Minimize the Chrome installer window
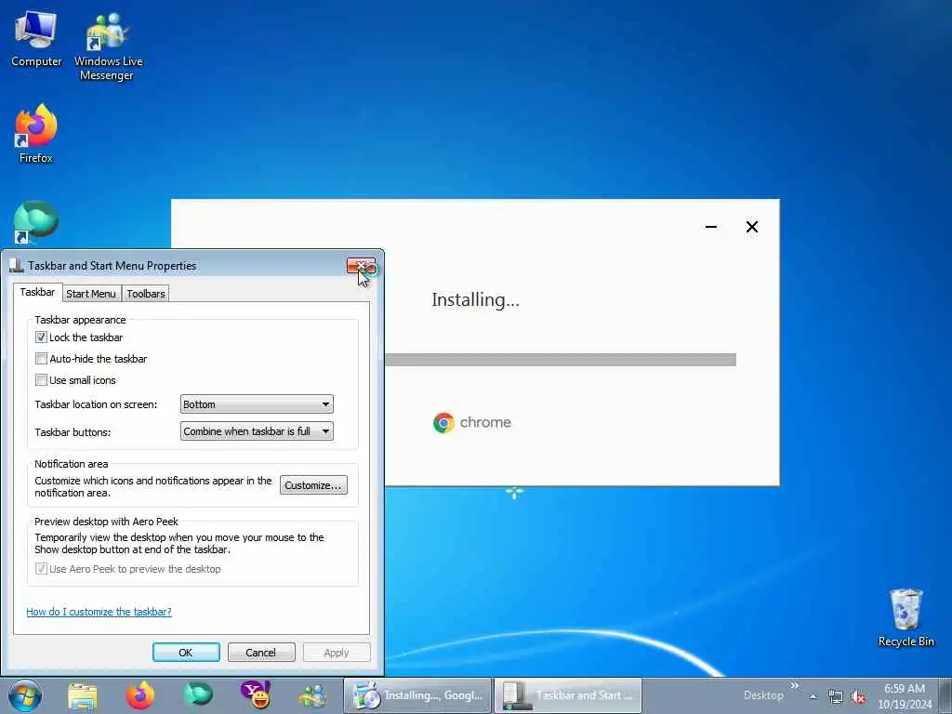The width and height of the screenshot is (952, 714). click(711, 227)
